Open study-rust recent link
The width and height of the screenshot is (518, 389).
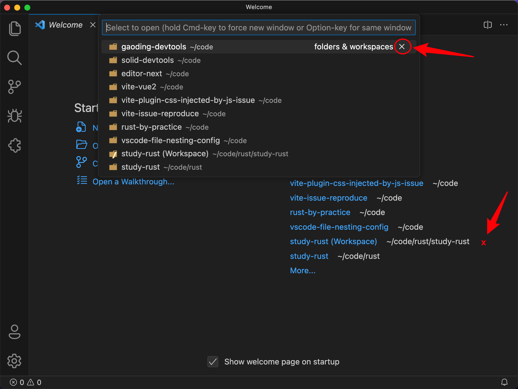tap(309, 256)
